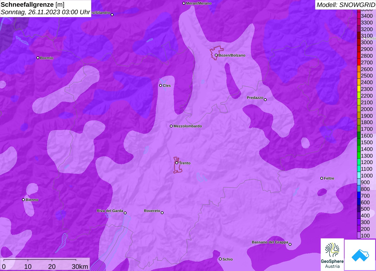The image size is (376, 271).
Task: Click the Rovereto location marker
Action: [162, 213]
